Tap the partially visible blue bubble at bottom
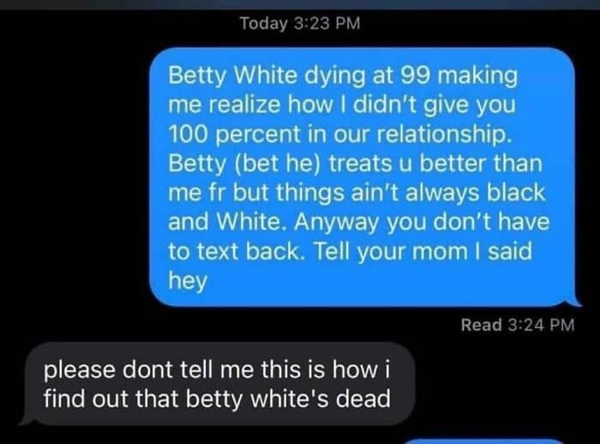600x444 pixels. [x=484, y=441]
